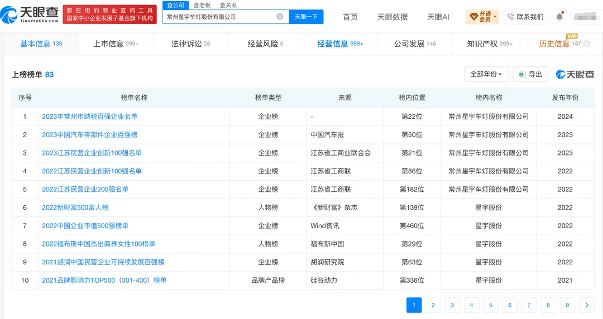Go to next page with right arrow

click(x=586, y=305)
